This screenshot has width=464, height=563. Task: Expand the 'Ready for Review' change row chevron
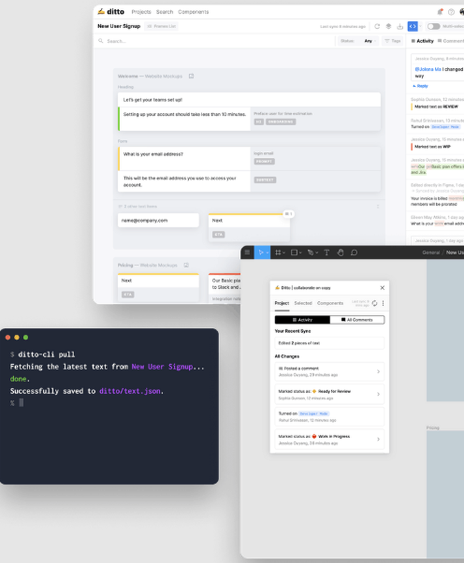tap(378, 394)
